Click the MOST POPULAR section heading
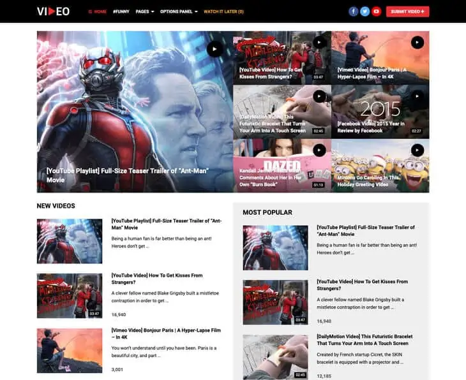The height and width of the screenshot is (380, 466). [267, 212]
